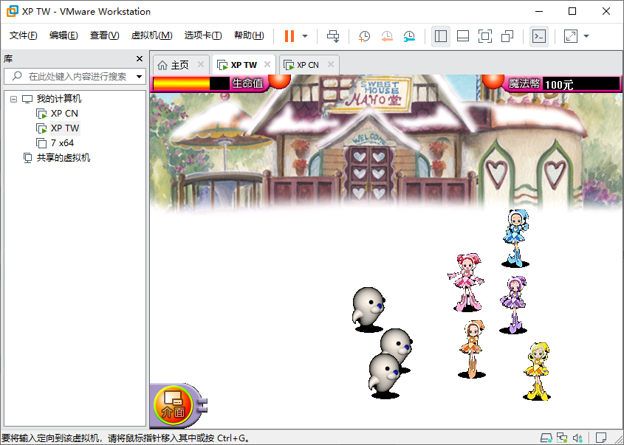The height and width of the screenshot is (445, 624).
Task: Click the send Ctrl+Alt+Del toolbar icon
Action: click(x=333, y=36)
